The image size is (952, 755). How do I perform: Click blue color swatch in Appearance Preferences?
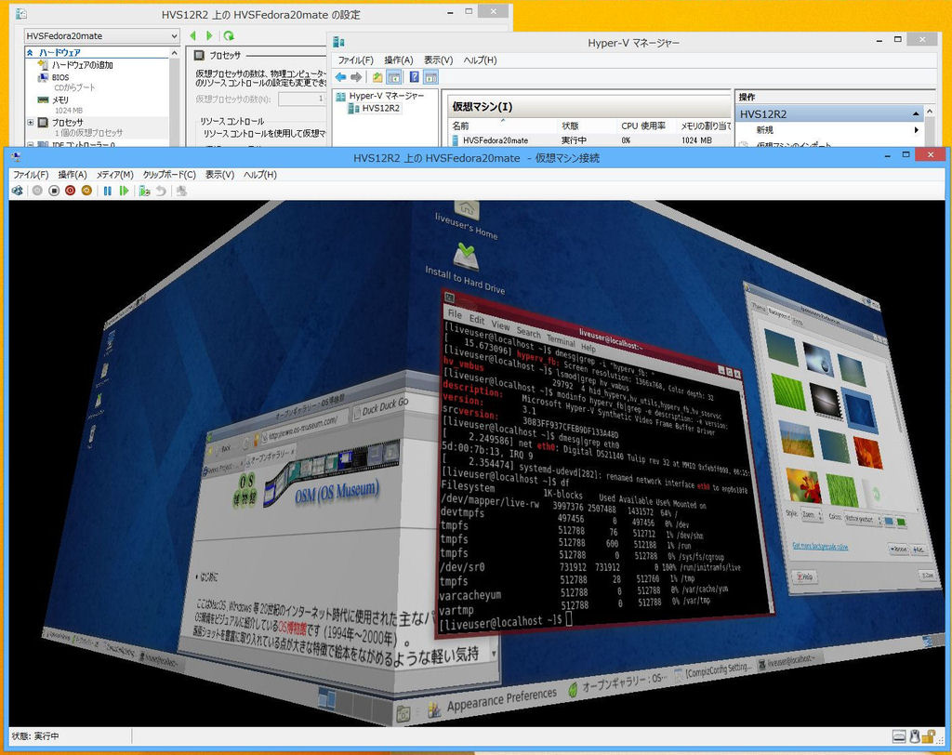point(890,522)
